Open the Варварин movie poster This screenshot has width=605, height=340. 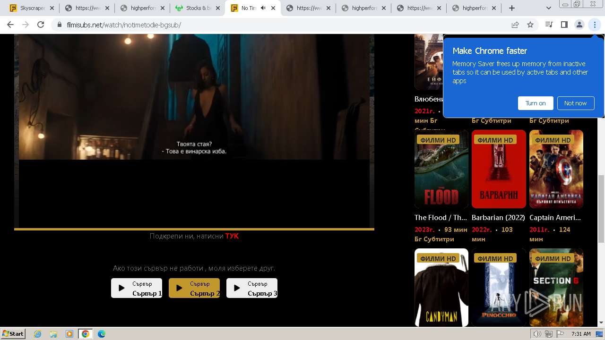pyautogui.click(x=499, y=169)
